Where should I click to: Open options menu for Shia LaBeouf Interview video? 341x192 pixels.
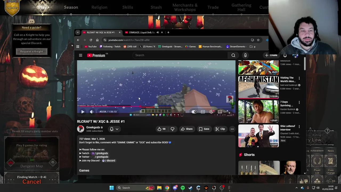coord(299,126)
